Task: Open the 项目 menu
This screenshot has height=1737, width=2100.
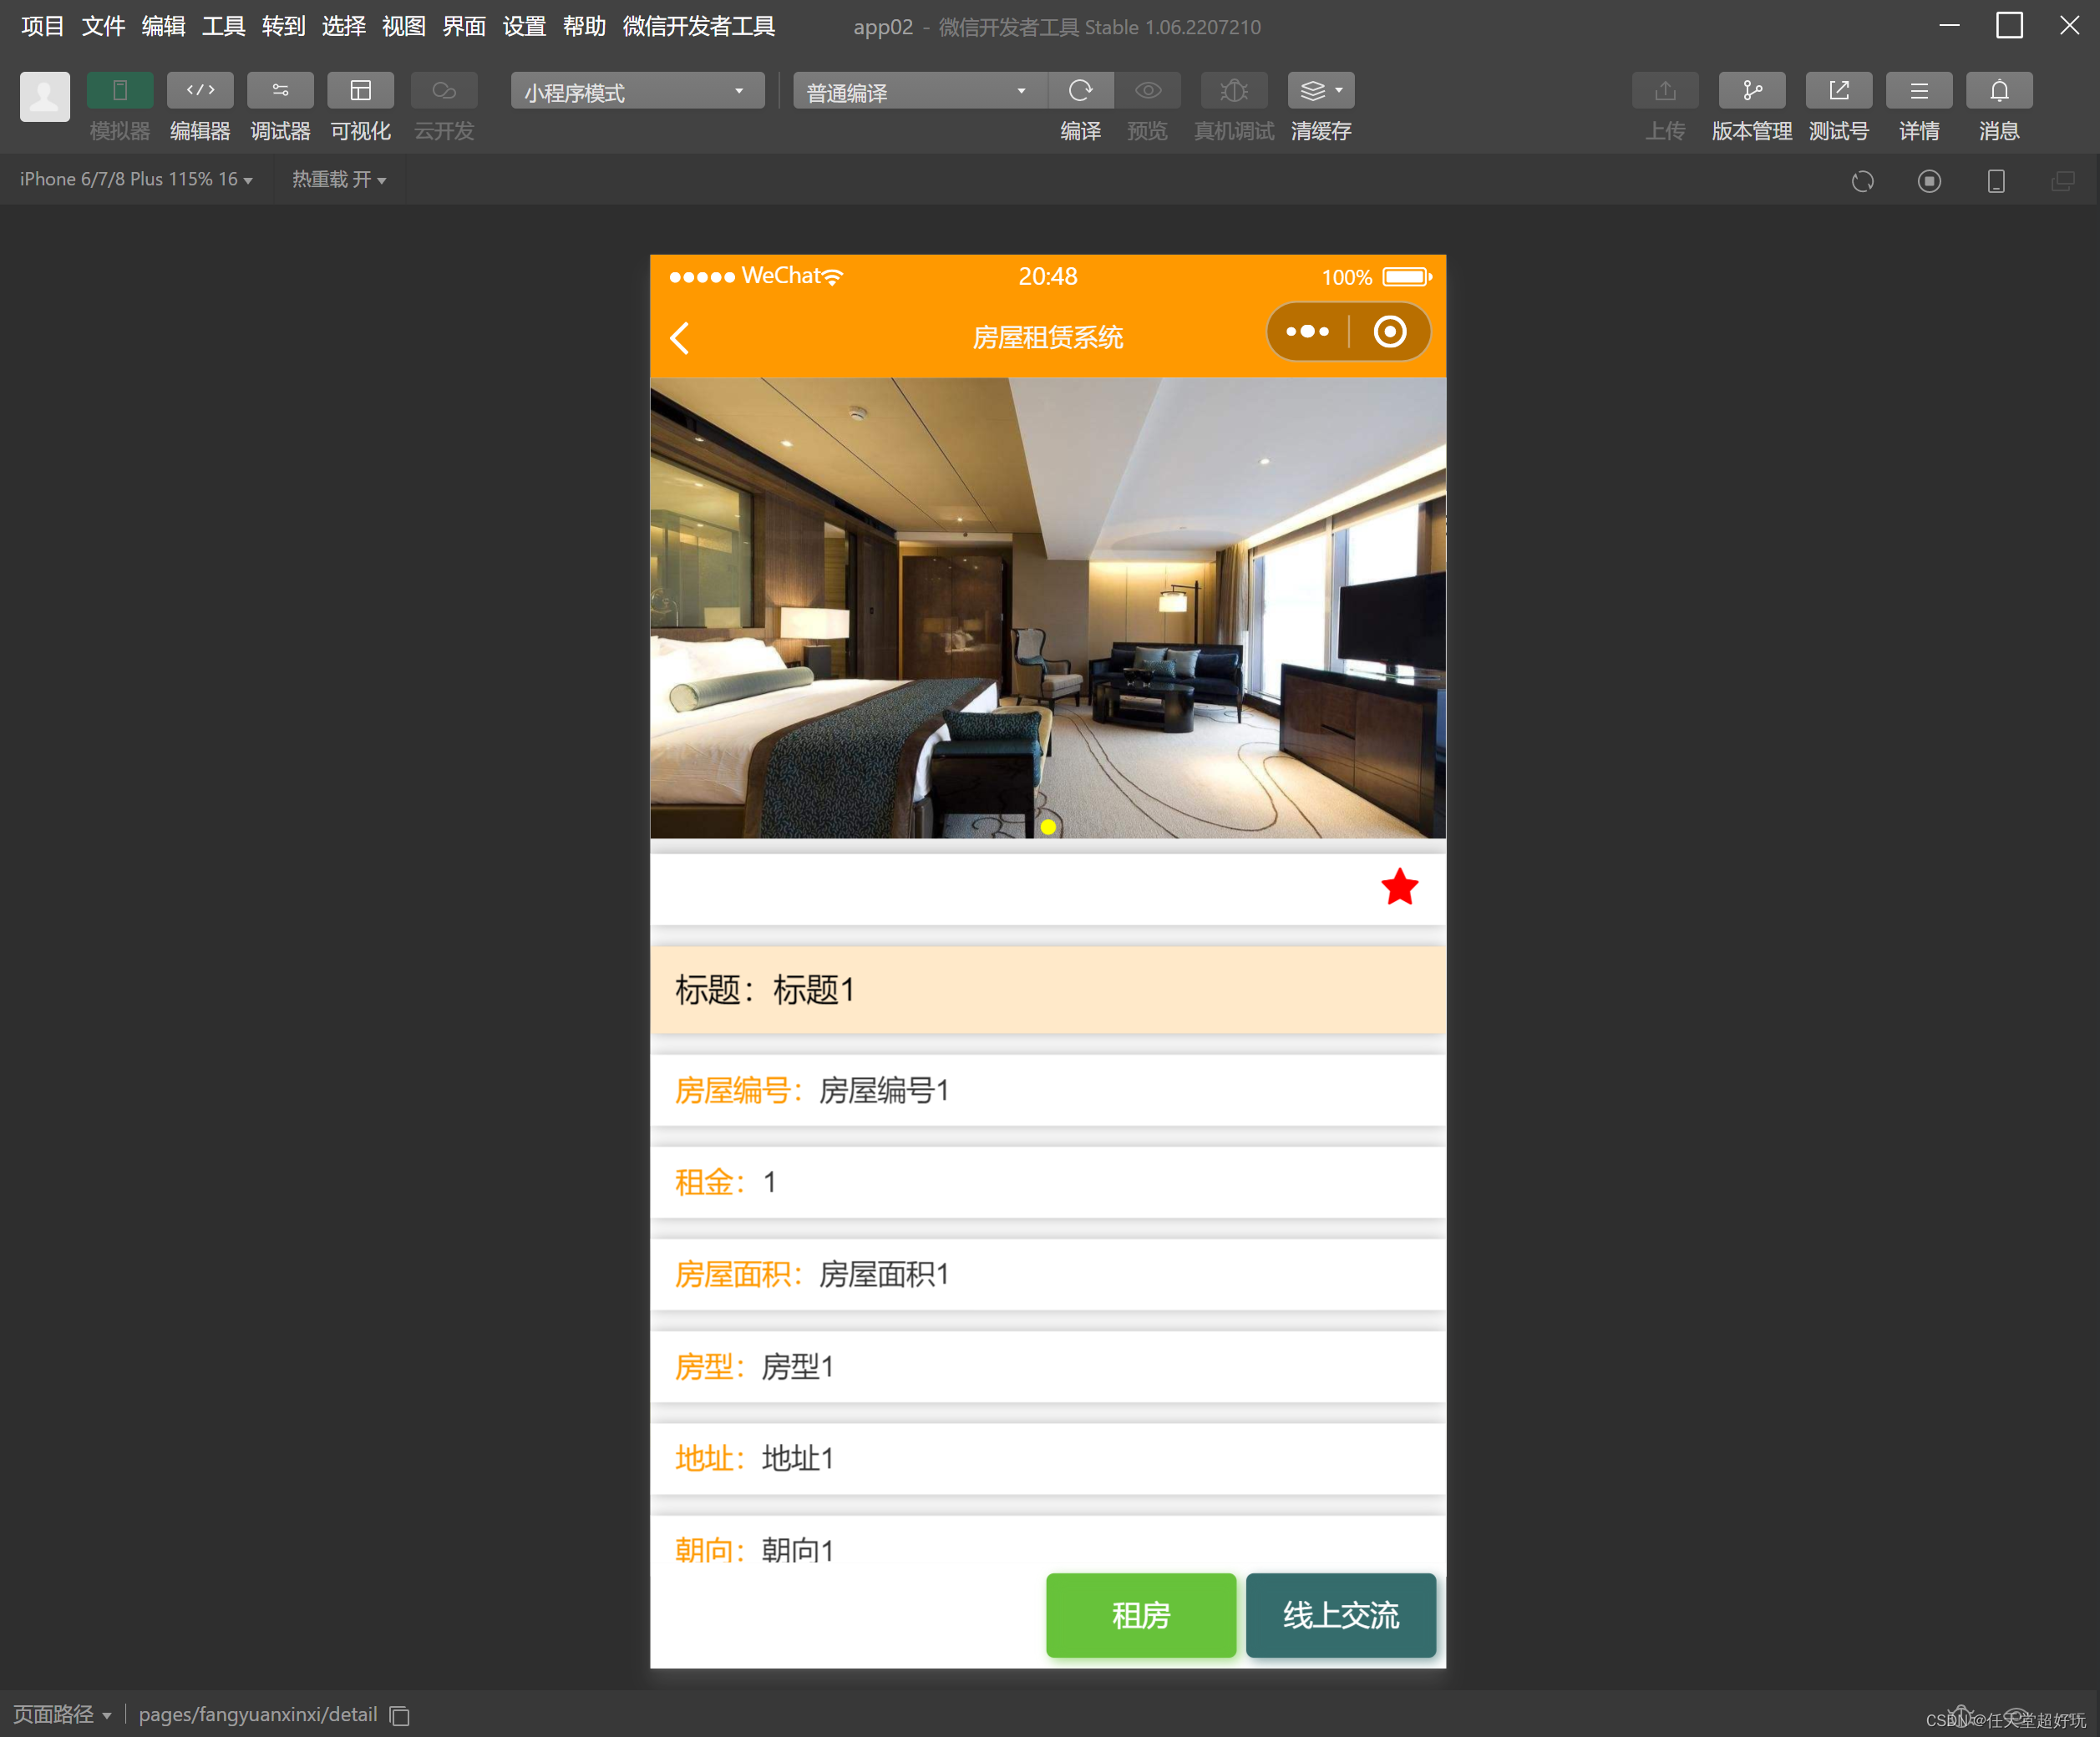Action: pos(42,26)
